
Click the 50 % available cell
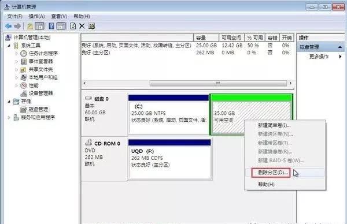click(253, 46)
